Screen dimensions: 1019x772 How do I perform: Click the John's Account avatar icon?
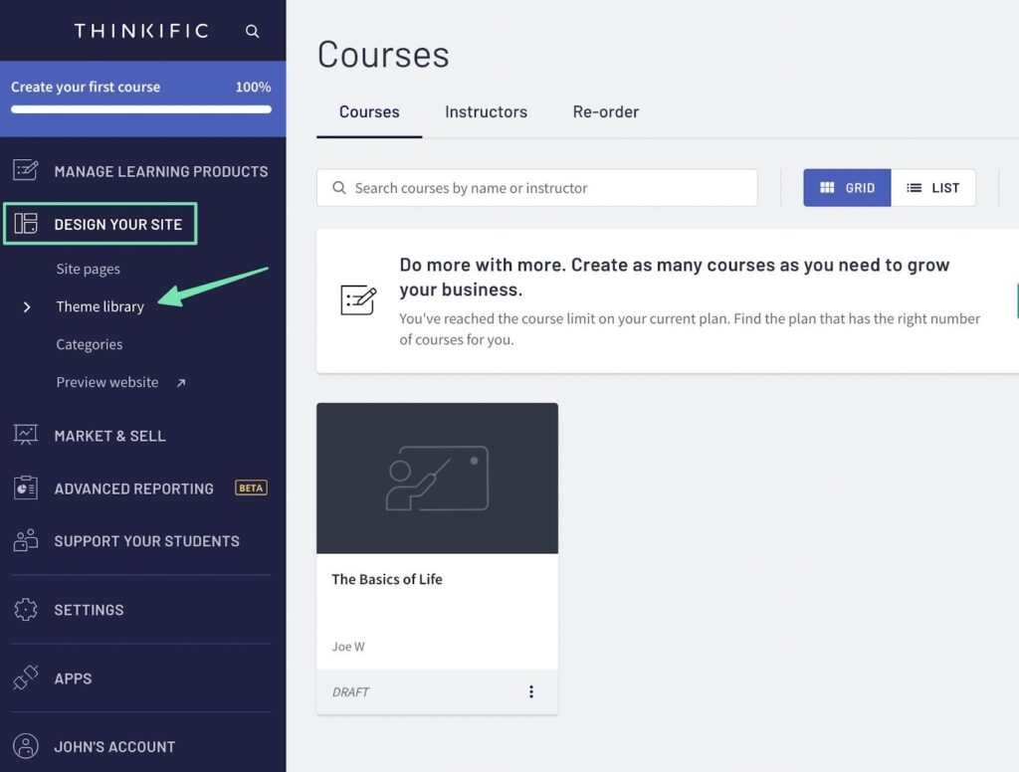26,746
